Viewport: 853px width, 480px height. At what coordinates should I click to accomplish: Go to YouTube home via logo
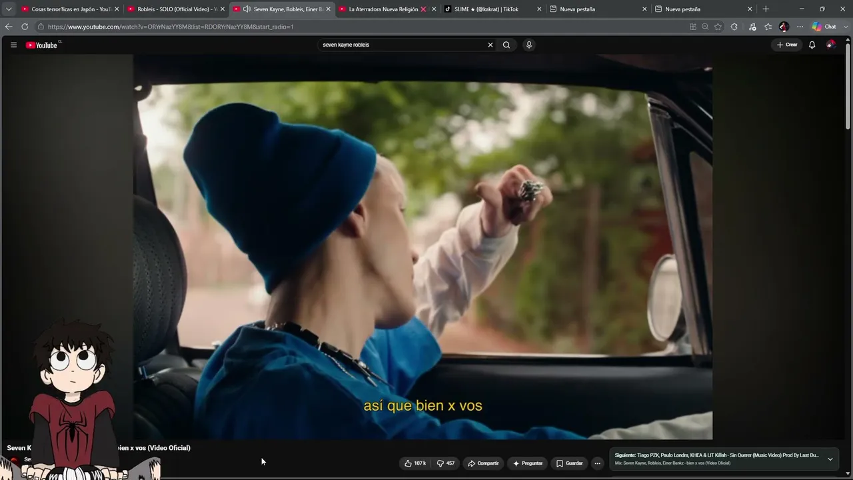(x=42, y=45)
